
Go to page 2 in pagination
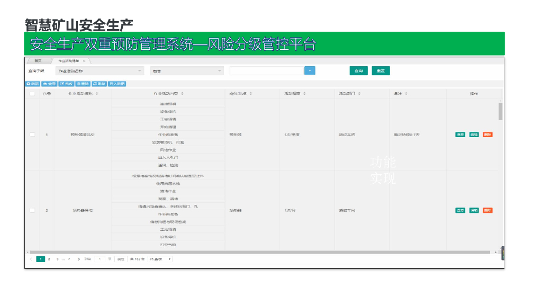pos(49,259)
